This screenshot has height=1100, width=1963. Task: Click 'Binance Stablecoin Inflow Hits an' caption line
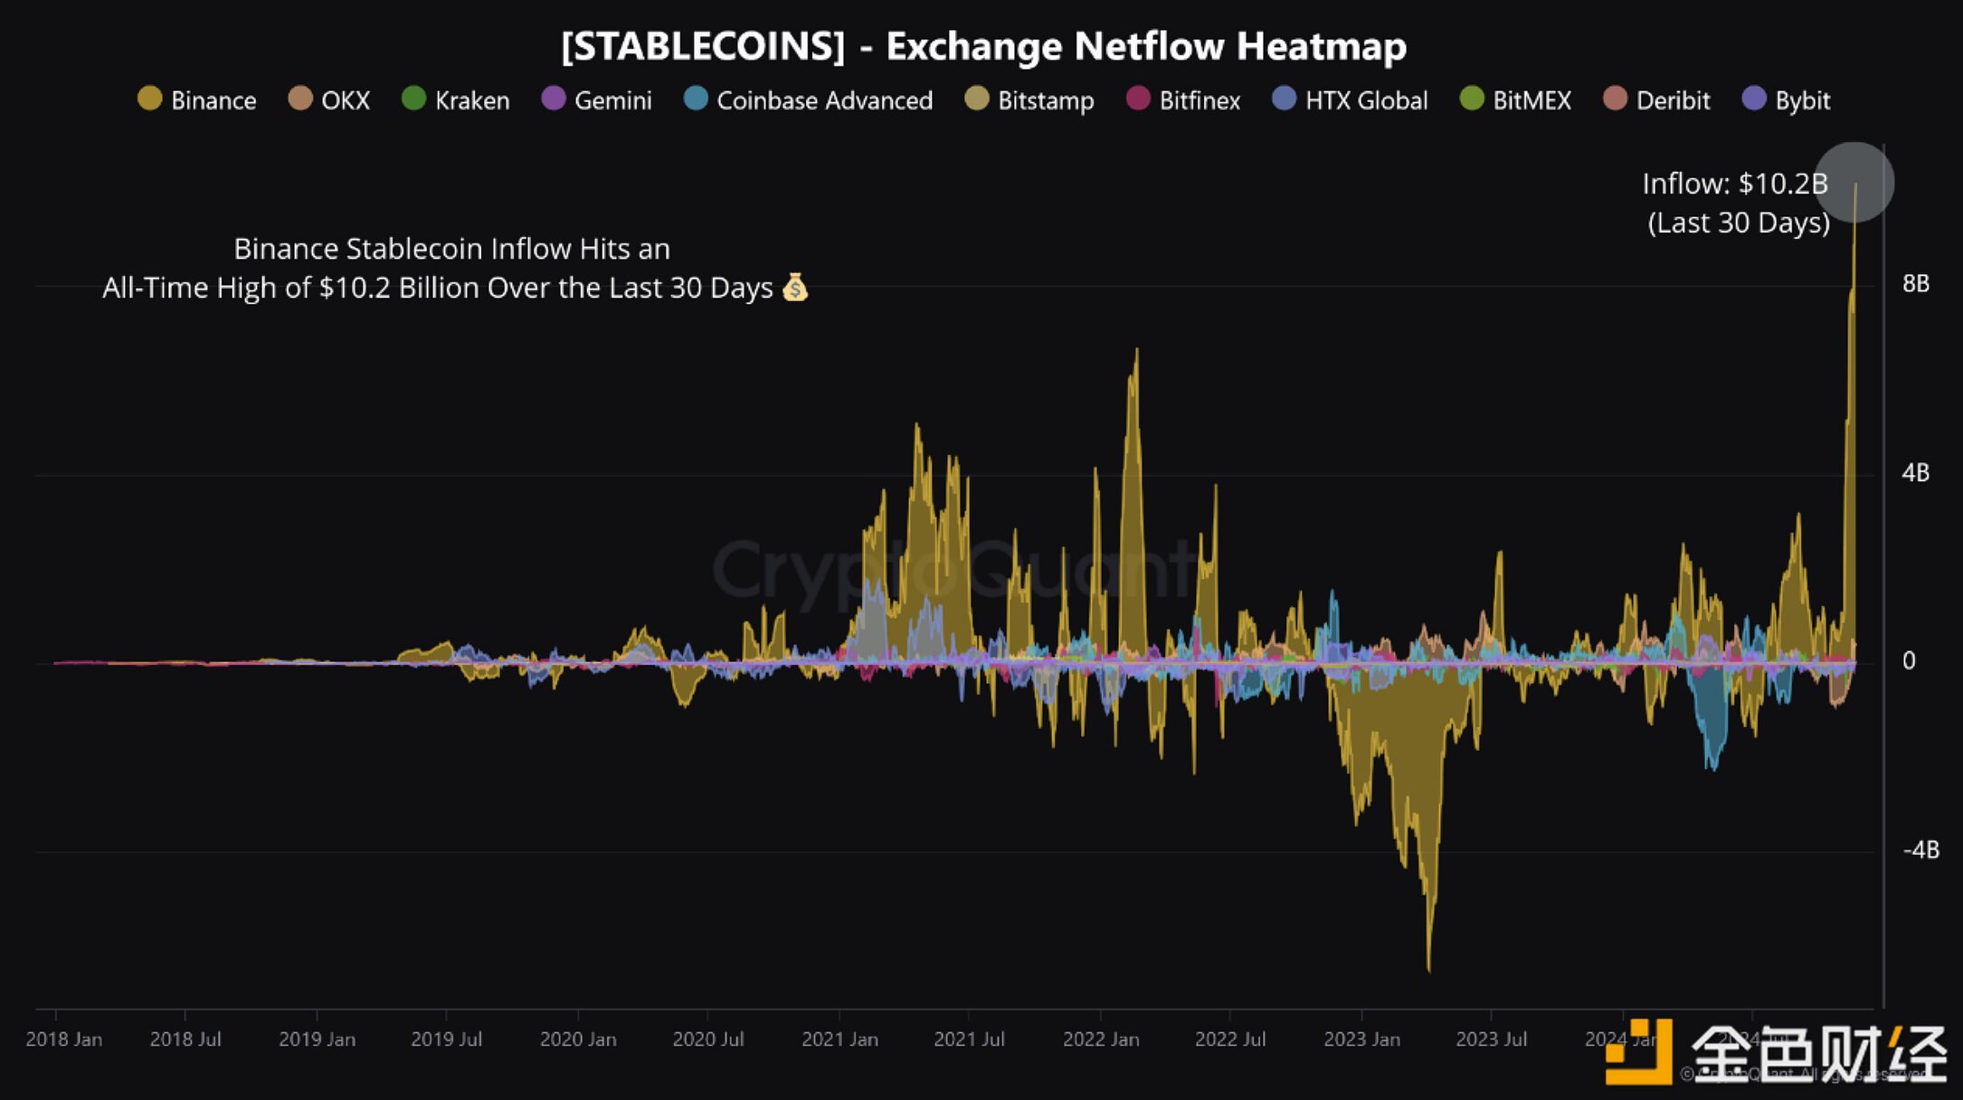point(452,249)
